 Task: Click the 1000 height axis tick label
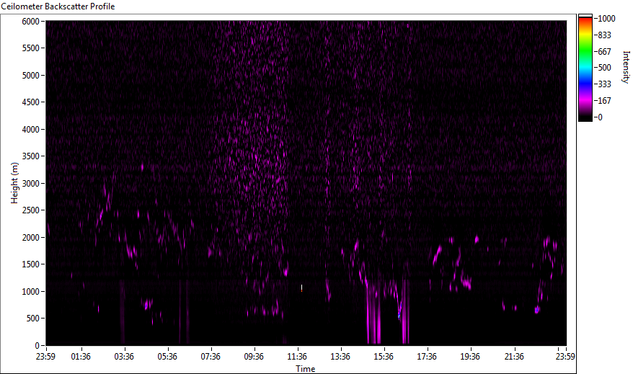pos(31,292)
